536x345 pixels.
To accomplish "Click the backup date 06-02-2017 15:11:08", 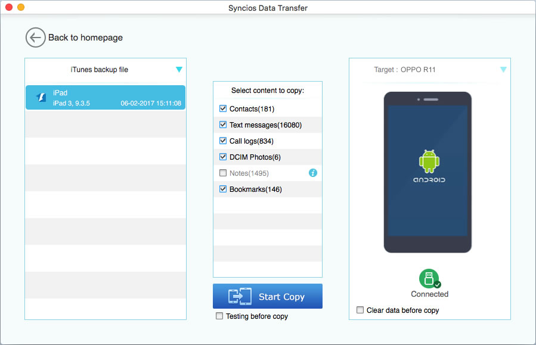I will [x=151, y=103].
